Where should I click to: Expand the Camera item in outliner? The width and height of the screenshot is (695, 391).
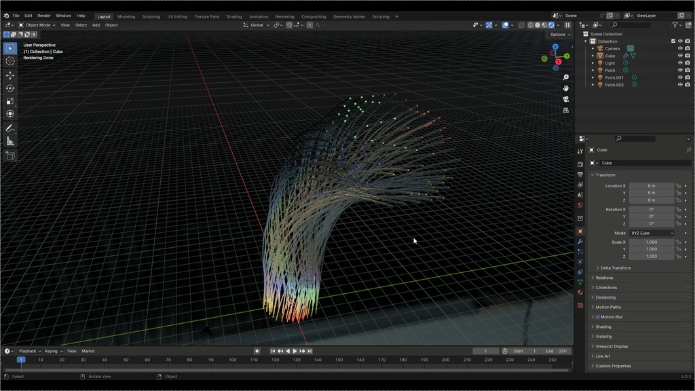pos(593,49)
